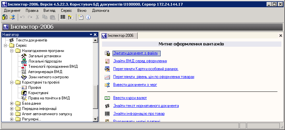Click the icon of Зони митного контролю

pos(24,77)
